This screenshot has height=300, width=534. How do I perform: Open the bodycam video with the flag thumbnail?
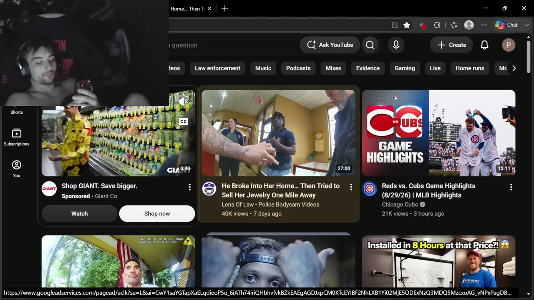[118, 261]
